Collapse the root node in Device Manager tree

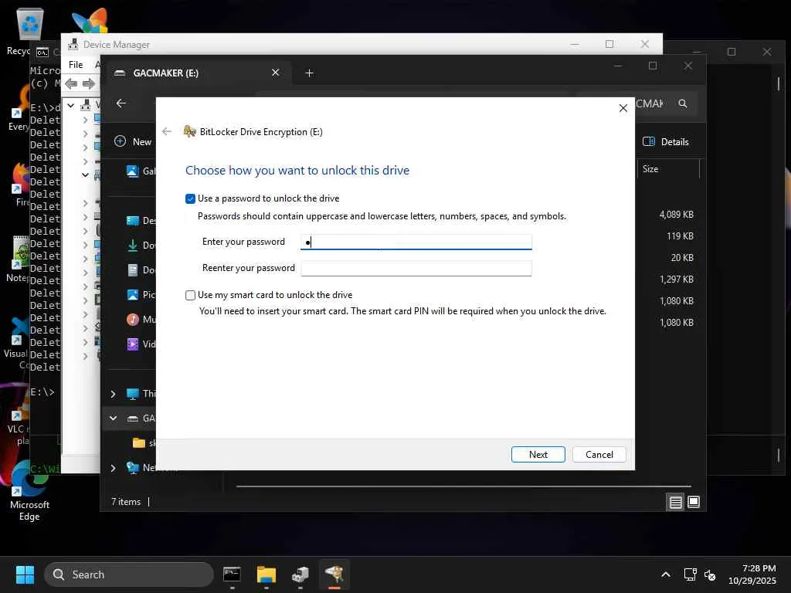pyautogui.click(x=71, y=105)
